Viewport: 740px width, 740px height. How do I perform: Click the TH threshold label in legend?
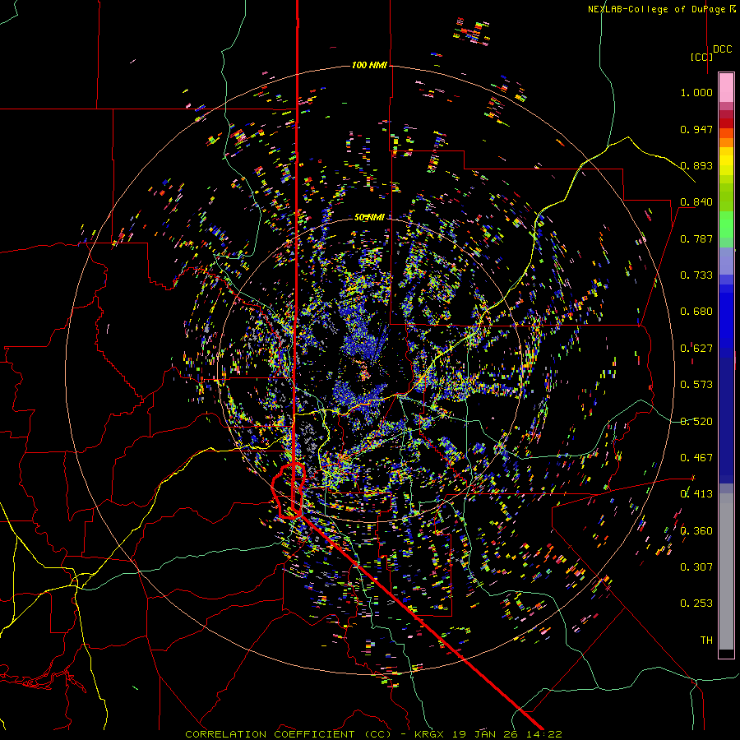(706, 641)
